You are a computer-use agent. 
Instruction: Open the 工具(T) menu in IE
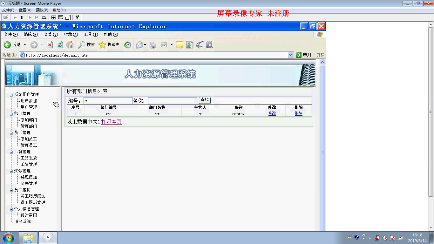[x=91, y=34]
